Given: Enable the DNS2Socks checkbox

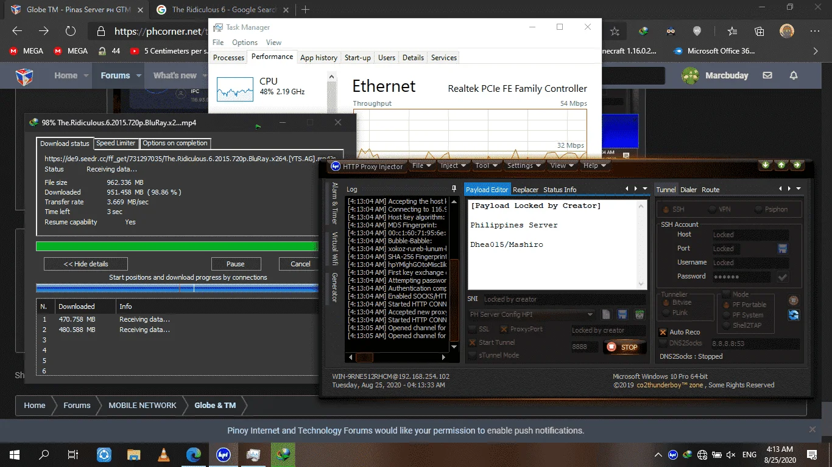Looking at the screenshot, I should point(663,343).
